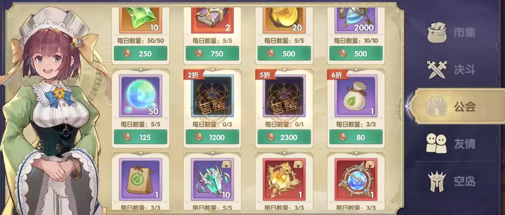
Task: Buy the green crystal for 250 coins
Action: 140,53
